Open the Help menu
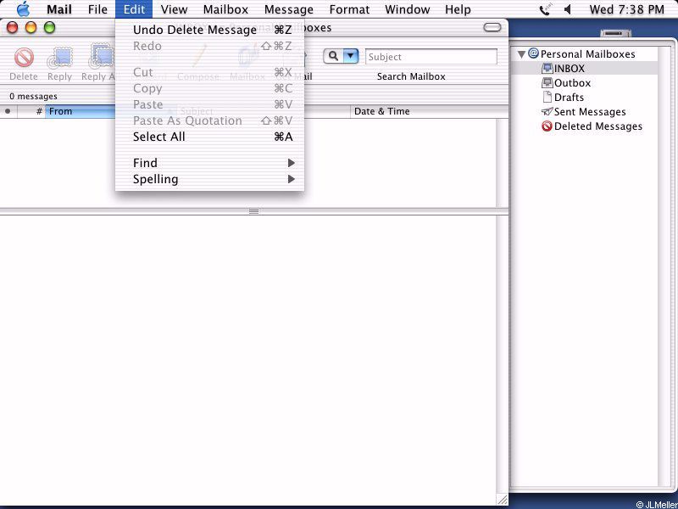 (458, 9)
